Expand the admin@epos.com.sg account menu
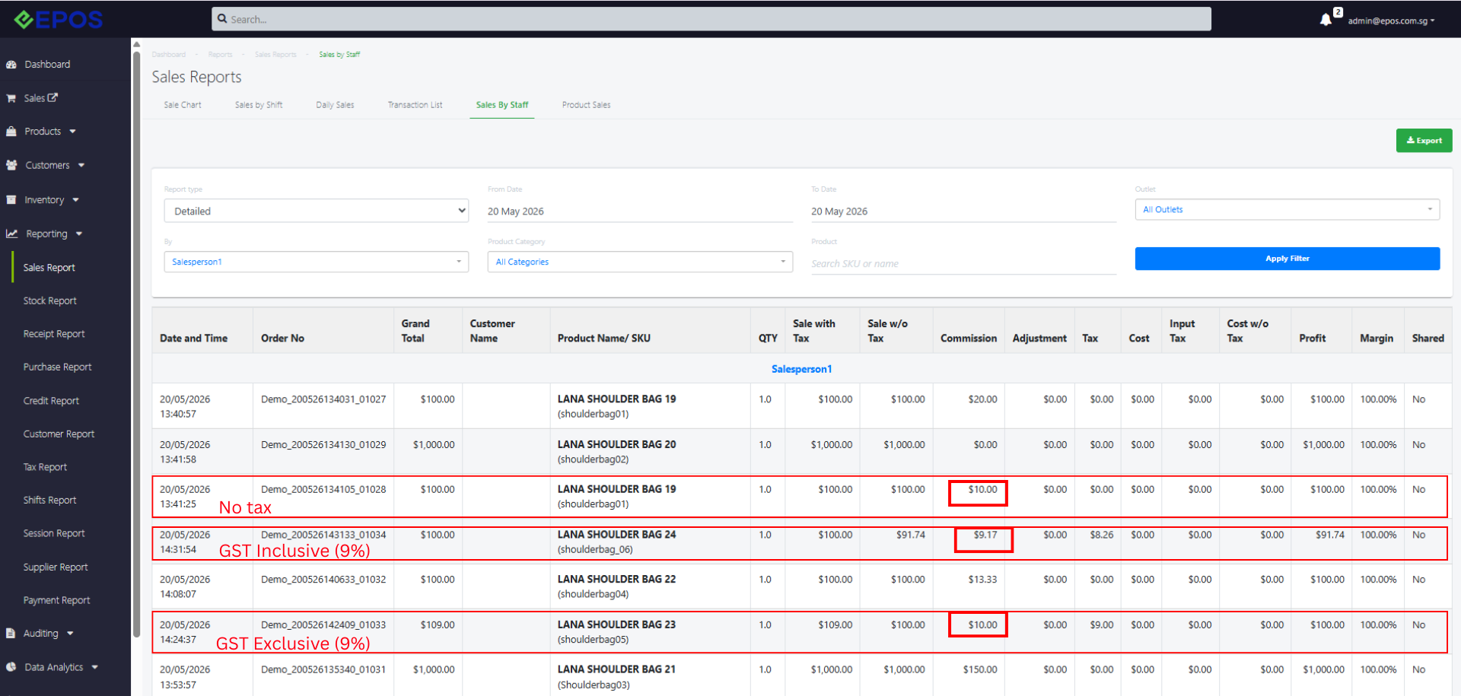This screenshot has width=1461, height=696. (x=1391, y=21)
